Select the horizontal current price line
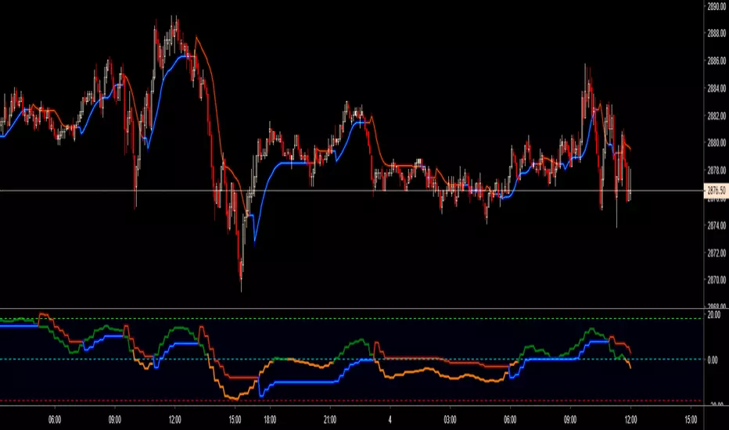This screenshot has width=729, height=430. coord(352,191)
